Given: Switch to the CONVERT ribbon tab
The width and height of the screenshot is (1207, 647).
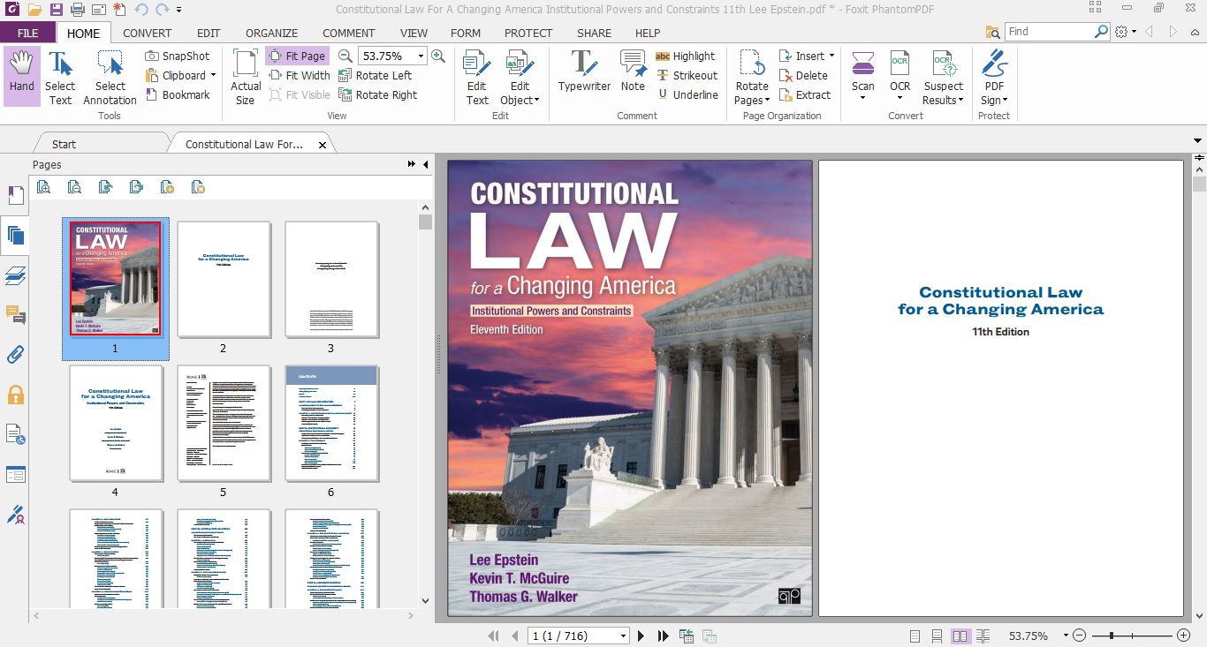Looking at the screenshot, I should [x=148, y=33].
